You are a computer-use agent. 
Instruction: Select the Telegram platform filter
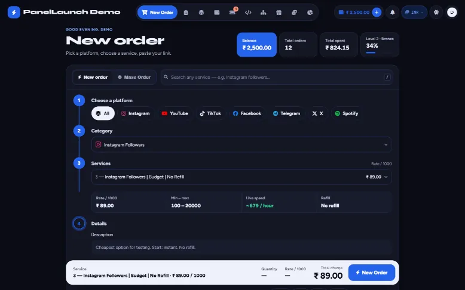tap(287, 113)
